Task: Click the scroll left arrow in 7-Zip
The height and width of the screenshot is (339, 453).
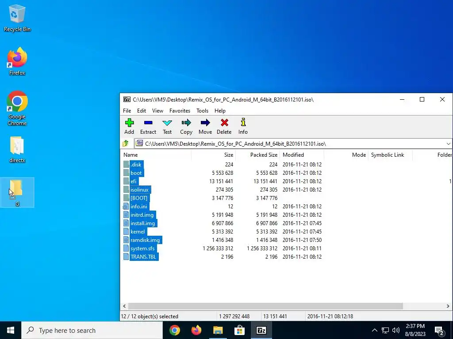Action: pos(124,306)
